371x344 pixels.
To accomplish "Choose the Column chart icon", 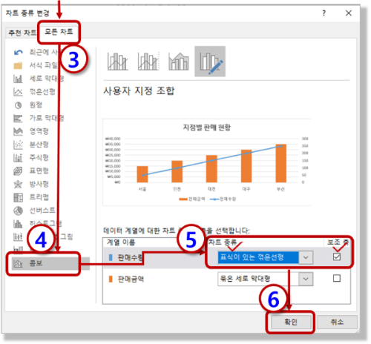I will click(x=18, y=79).
